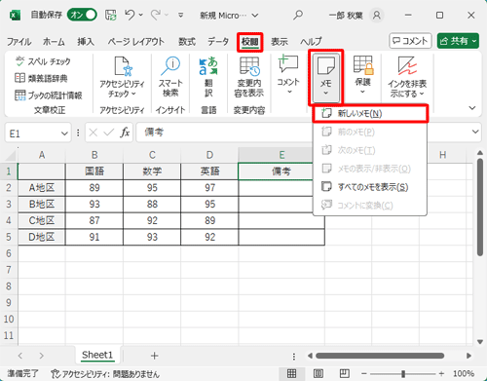Switch to the データ tab
487x381 pixels.
click(x=218, y=42)
